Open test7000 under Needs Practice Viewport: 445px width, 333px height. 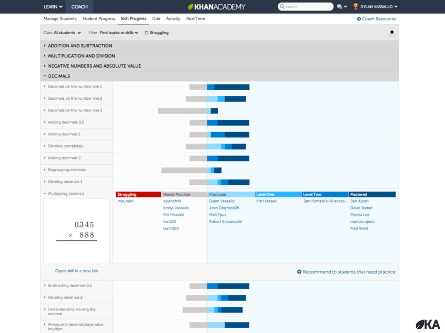[171, 228]
